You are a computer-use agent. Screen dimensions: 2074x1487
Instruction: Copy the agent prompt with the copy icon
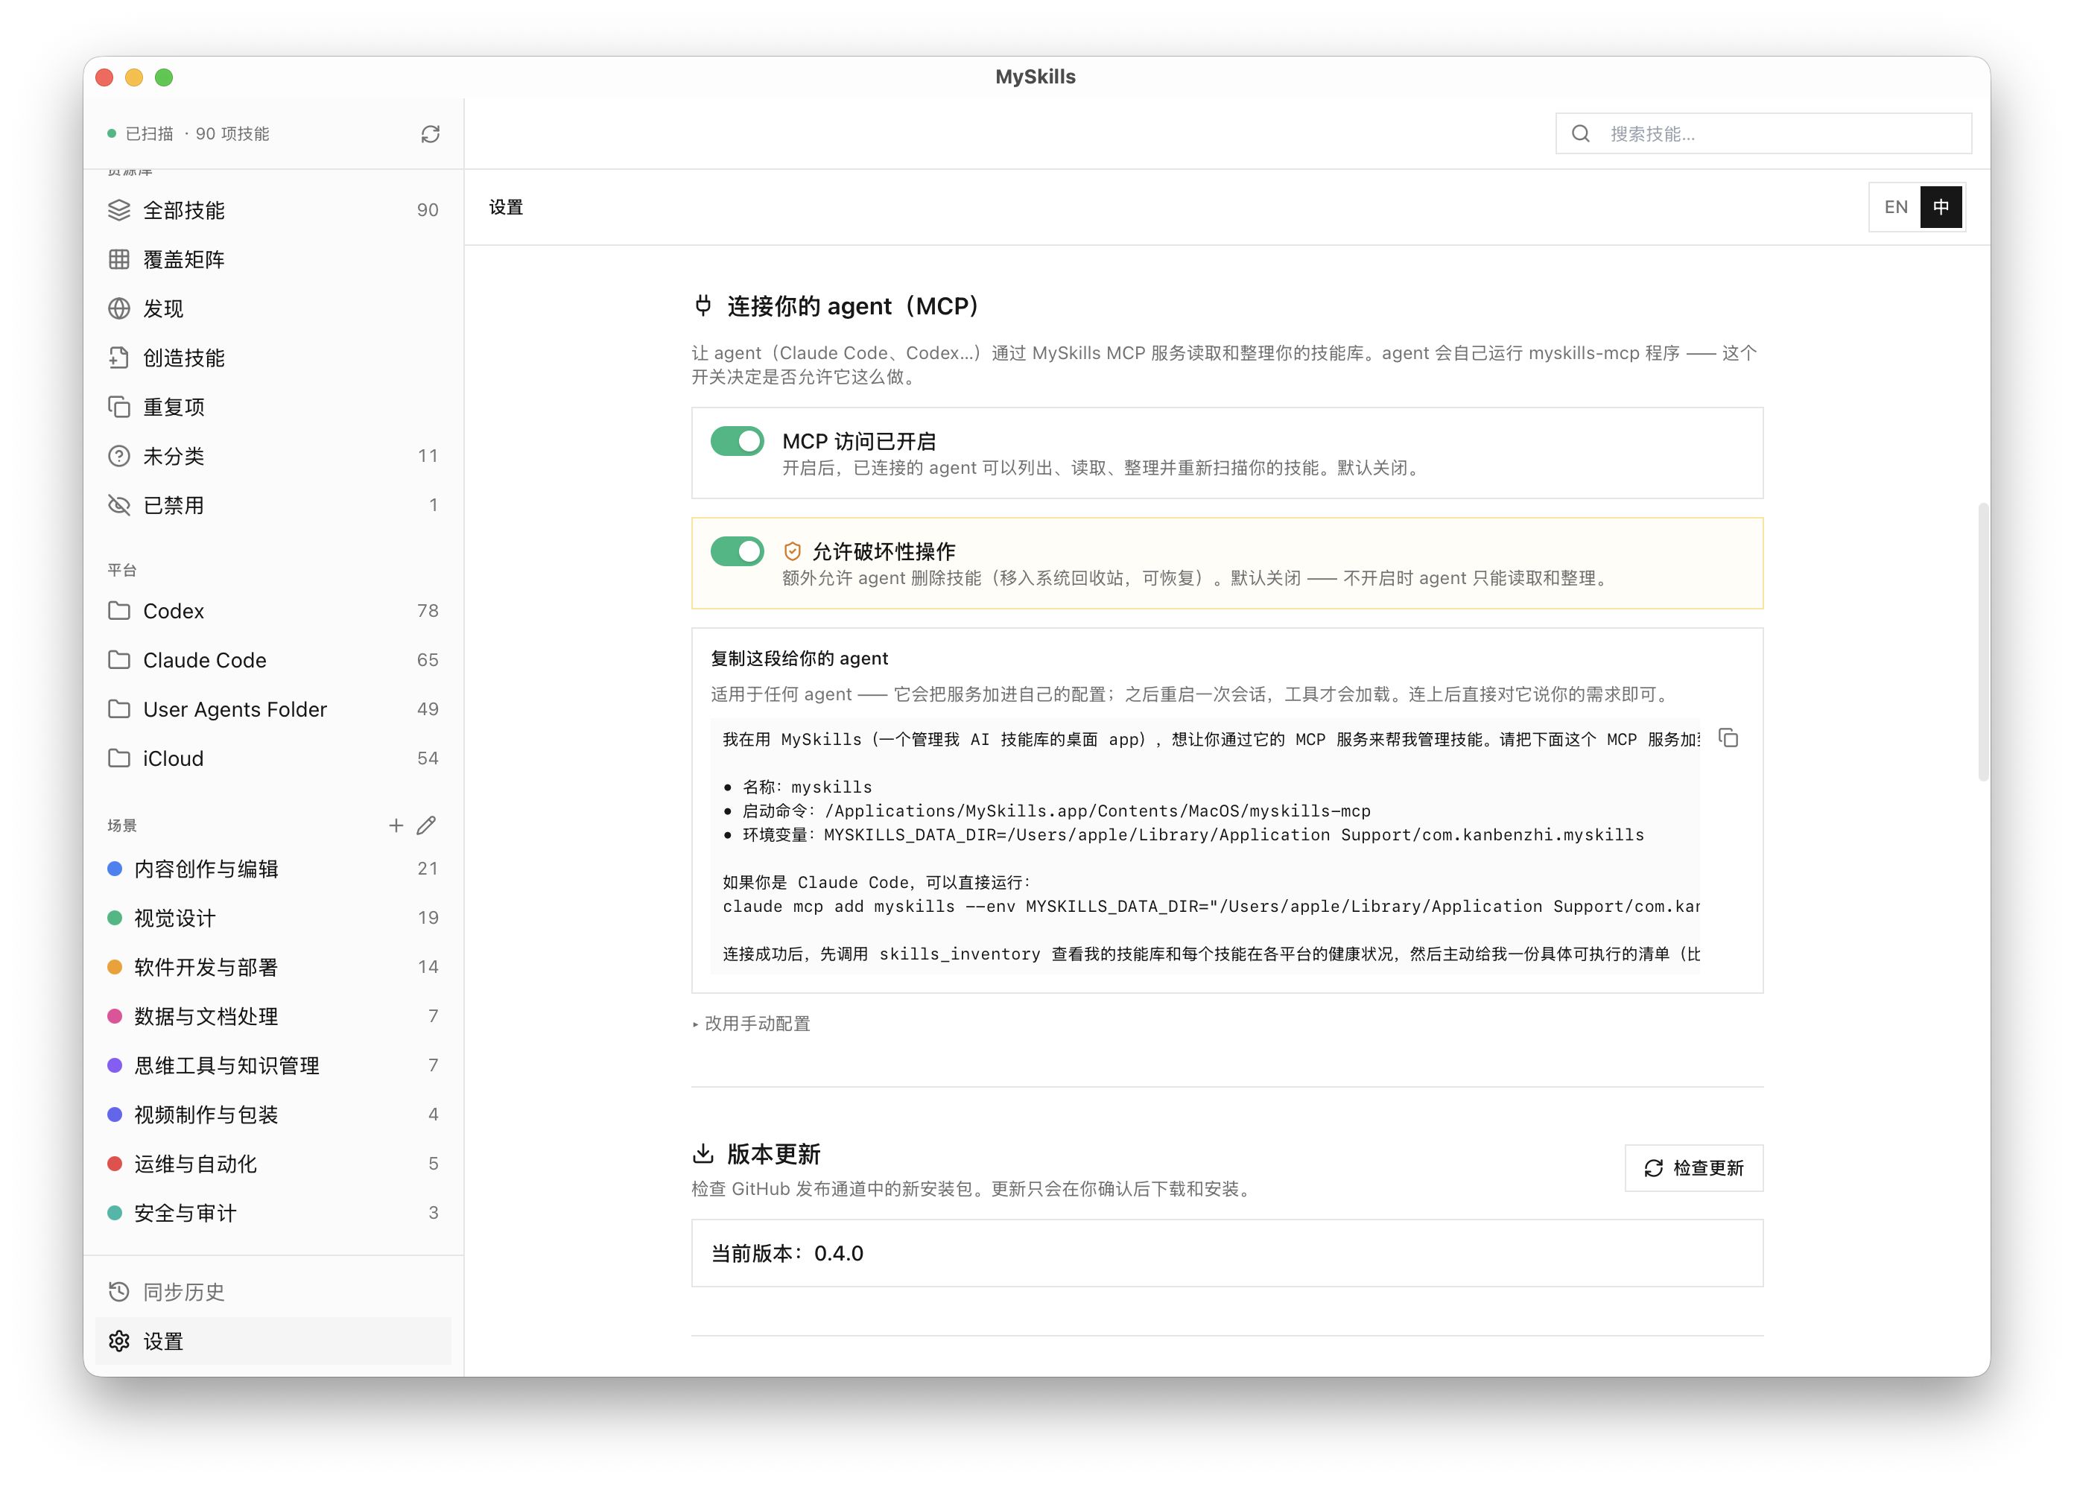coord(1728,738)
